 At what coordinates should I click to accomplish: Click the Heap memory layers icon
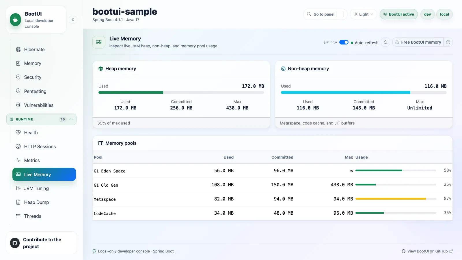click(x=101, y=69)
